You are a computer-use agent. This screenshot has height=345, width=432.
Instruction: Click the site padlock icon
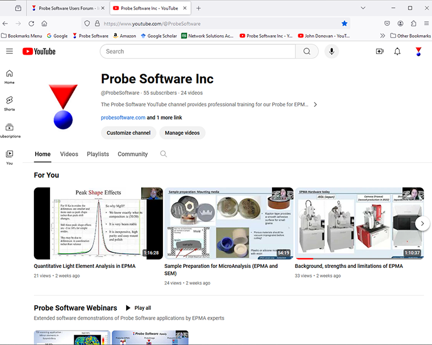click(97, 24)
